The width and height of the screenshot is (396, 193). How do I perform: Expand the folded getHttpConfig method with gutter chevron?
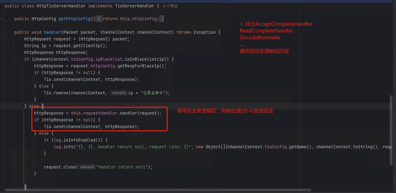(2, 19)
